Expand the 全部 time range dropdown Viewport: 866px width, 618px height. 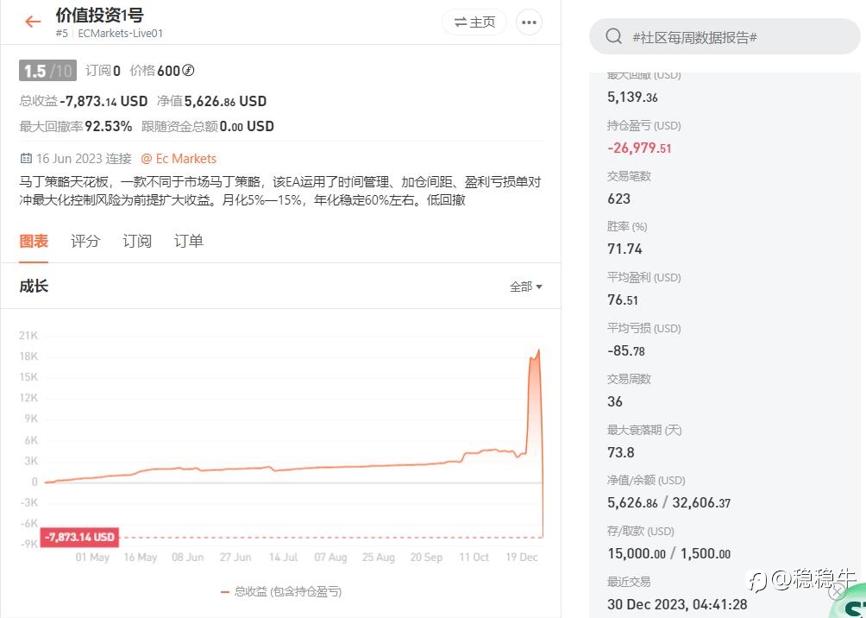pyautogui.click(x=526, y=287)
